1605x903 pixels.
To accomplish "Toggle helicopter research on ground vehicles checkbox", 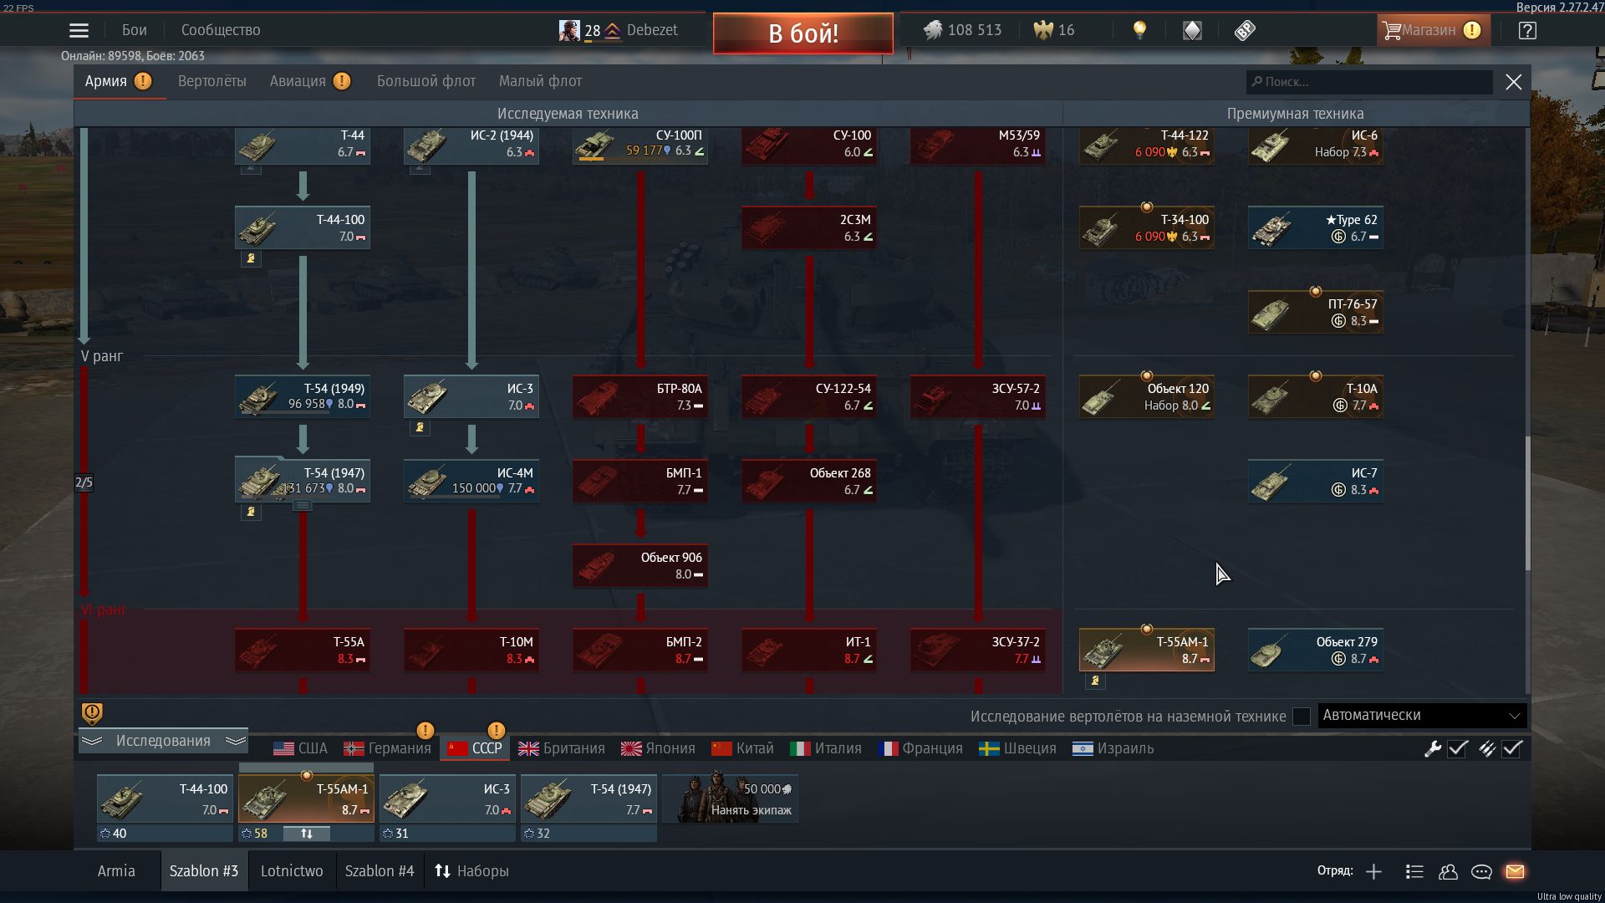I will [1301, 717].
